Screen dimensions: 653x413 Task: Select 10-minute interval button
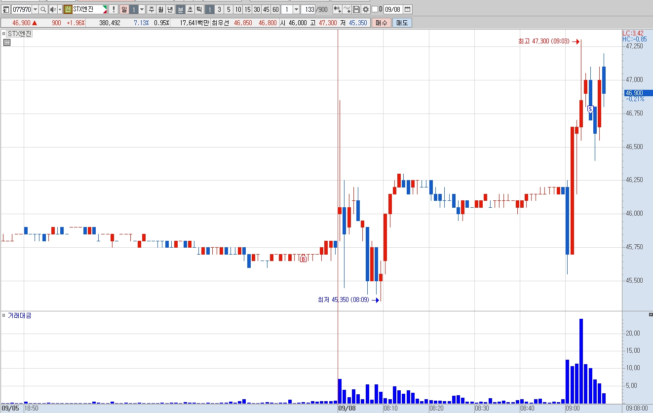pyautogui.click(x=238, y=9)
